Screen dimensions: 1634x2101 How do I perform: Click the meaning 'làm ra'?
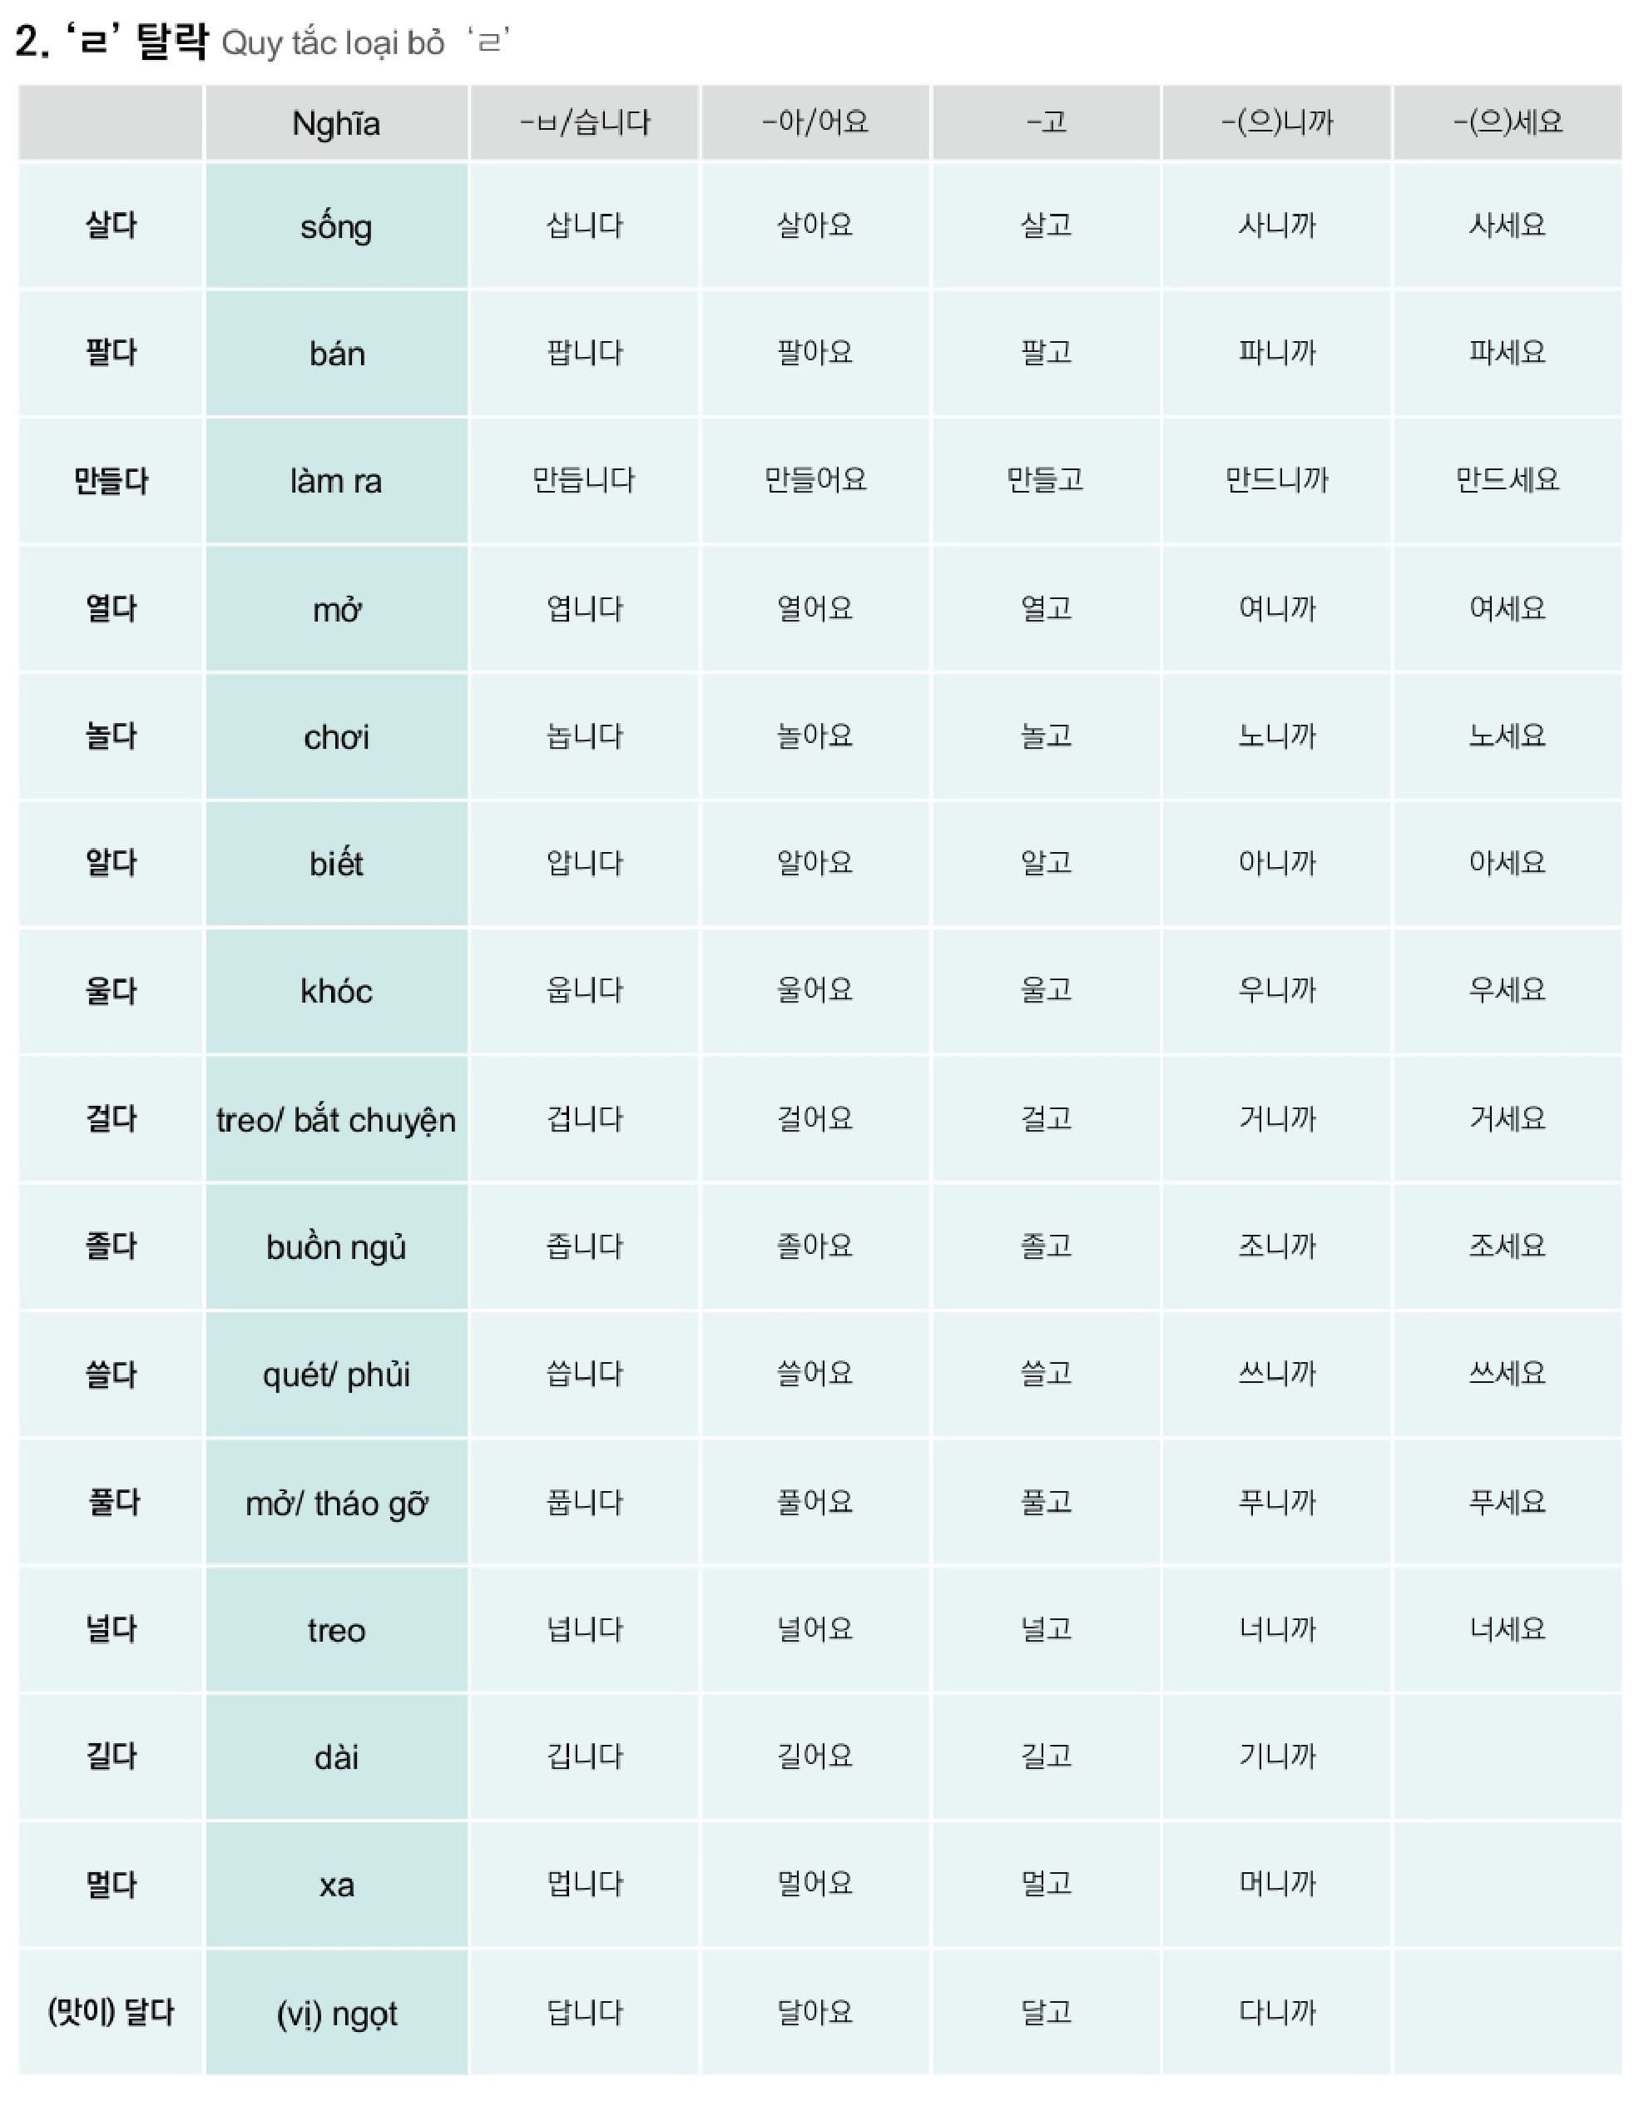[335, 481]
